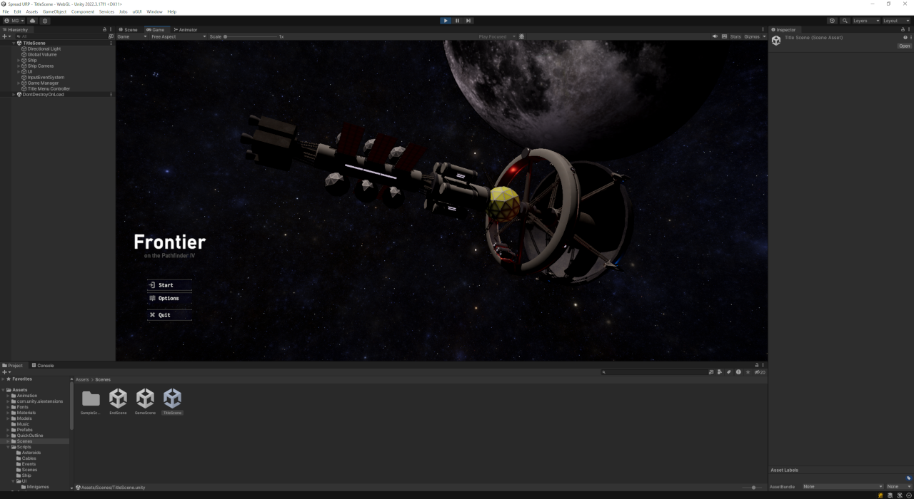The width and height of the screenshot is (914, 499).
Task: Toggle the Hierarchy panel lock icon
Action: [x=105, y=29]
